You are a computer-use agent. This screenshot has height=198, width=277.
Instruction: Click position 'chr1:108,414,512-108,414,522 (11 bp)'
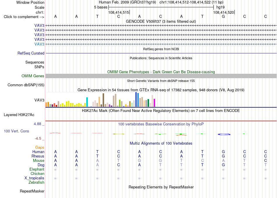(x=191, y=2)
